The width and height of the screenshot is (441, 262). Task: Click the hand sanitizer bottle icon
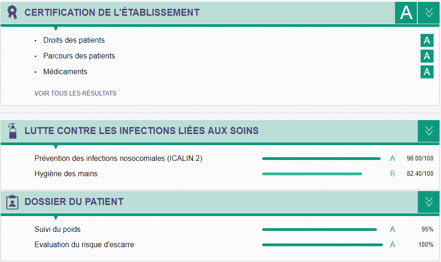13,131
